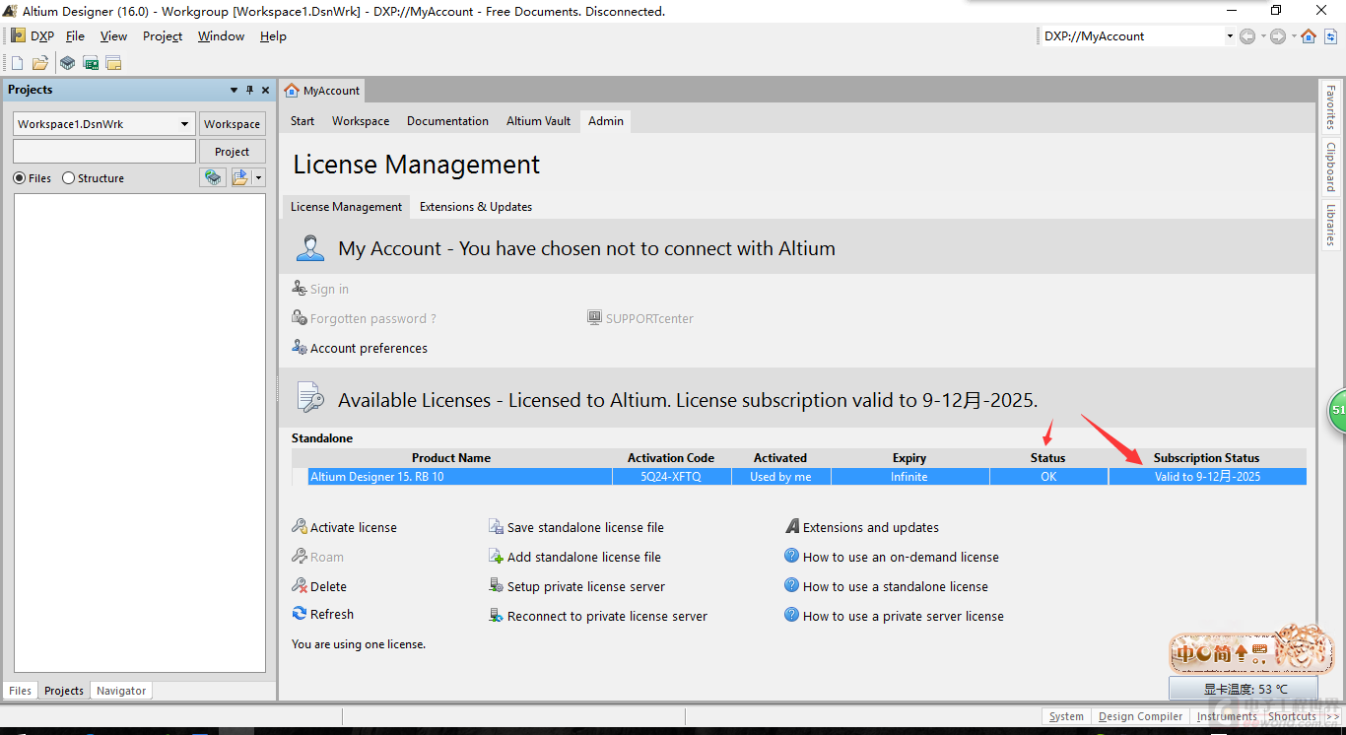This screenshot has width=1346, height=735.
Task: Click the Activate license link
Action: pos(353,527)
